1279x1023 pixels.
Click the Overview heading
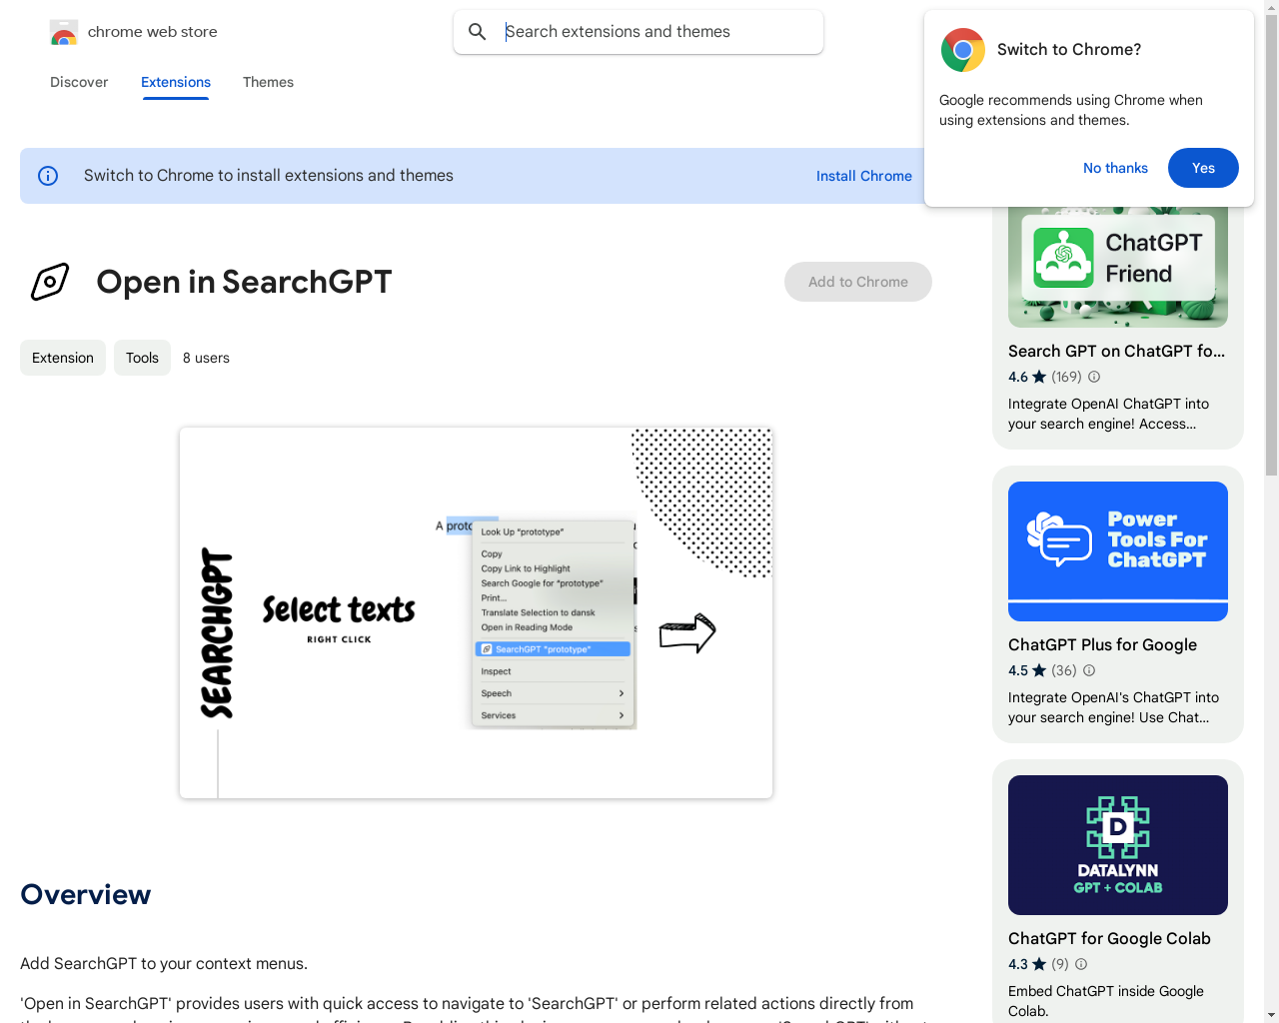pos(86,894)
